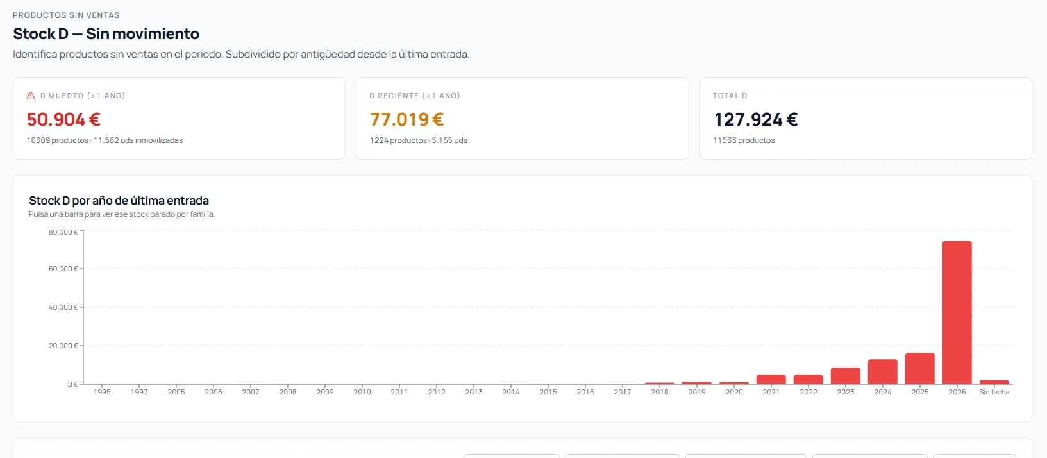
Task: Click '10309 productos · 11.562 uds inmovilizadas' text
Action: coord(105,140)
